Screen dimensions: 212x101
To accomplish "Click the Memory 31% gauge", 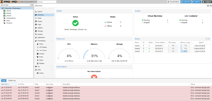I will pos(94,54).
